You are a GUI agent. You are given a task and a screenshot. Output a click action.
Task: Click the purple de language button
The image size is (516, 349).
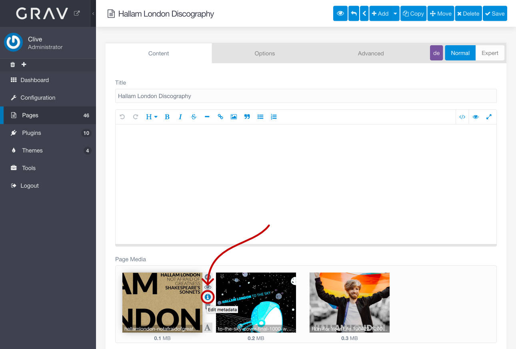click(x=436, y=53)
